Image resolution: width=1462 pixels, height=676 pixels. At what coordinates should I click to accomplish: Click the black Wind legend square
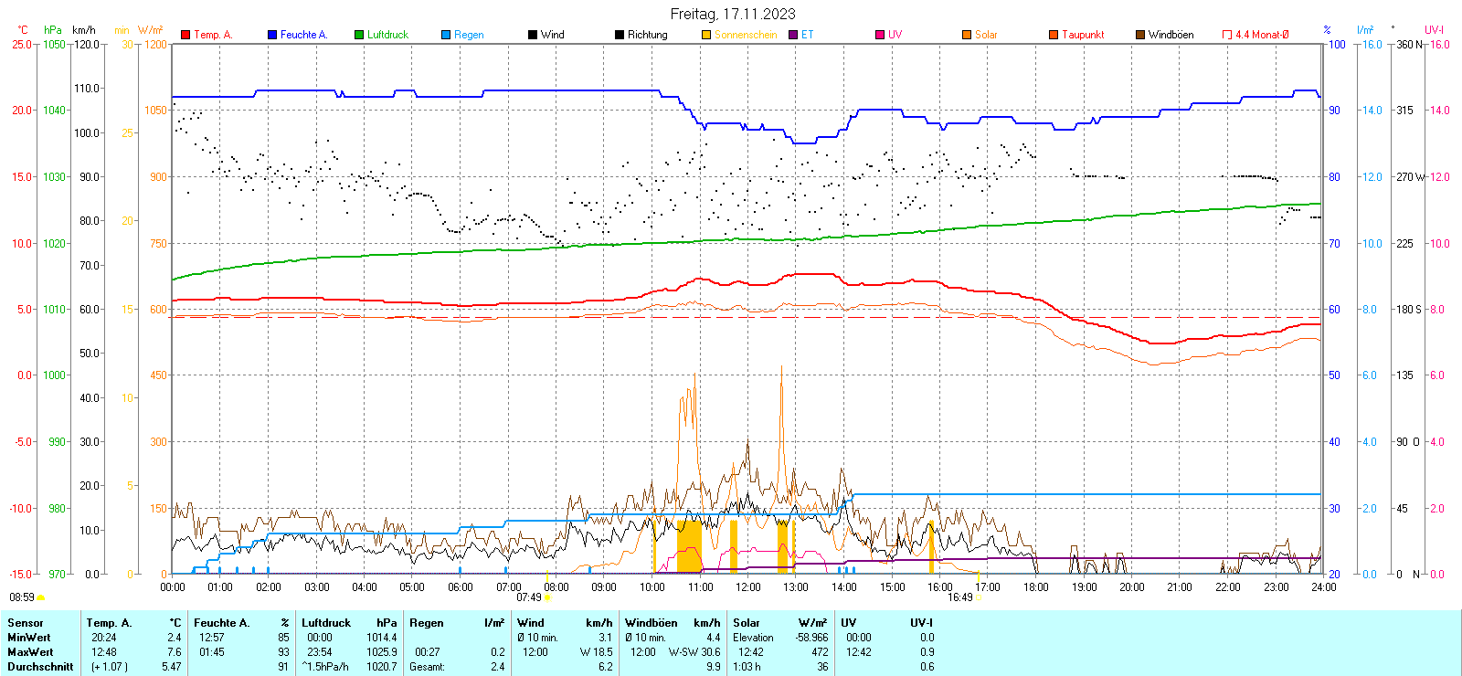533,35
